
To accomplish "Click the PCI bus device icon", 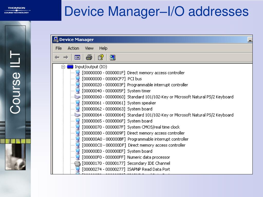I will click(78, 79).
